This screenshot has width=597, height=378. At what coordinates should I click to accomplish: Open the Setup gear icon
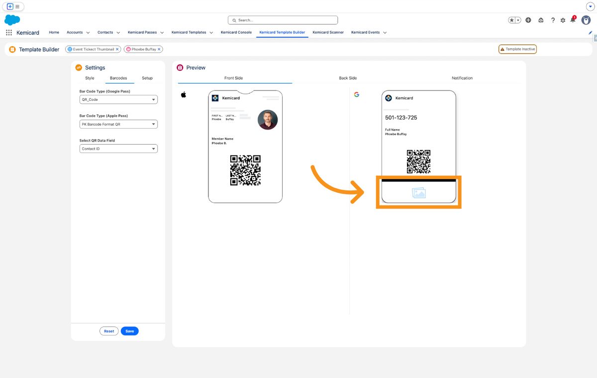pyautogui.click(x=563, y=20)
